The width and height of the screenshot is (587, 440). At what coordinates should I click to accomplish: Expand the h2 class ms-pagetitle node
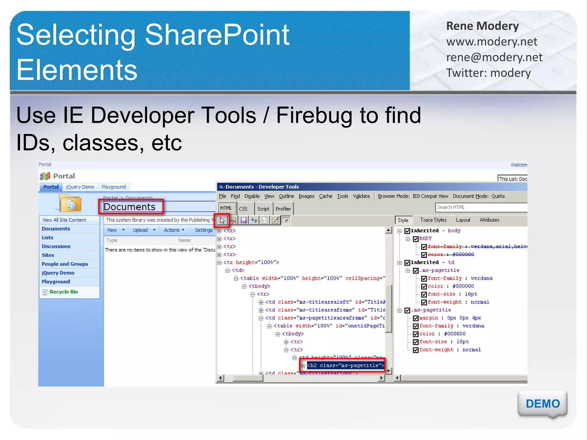303,366
